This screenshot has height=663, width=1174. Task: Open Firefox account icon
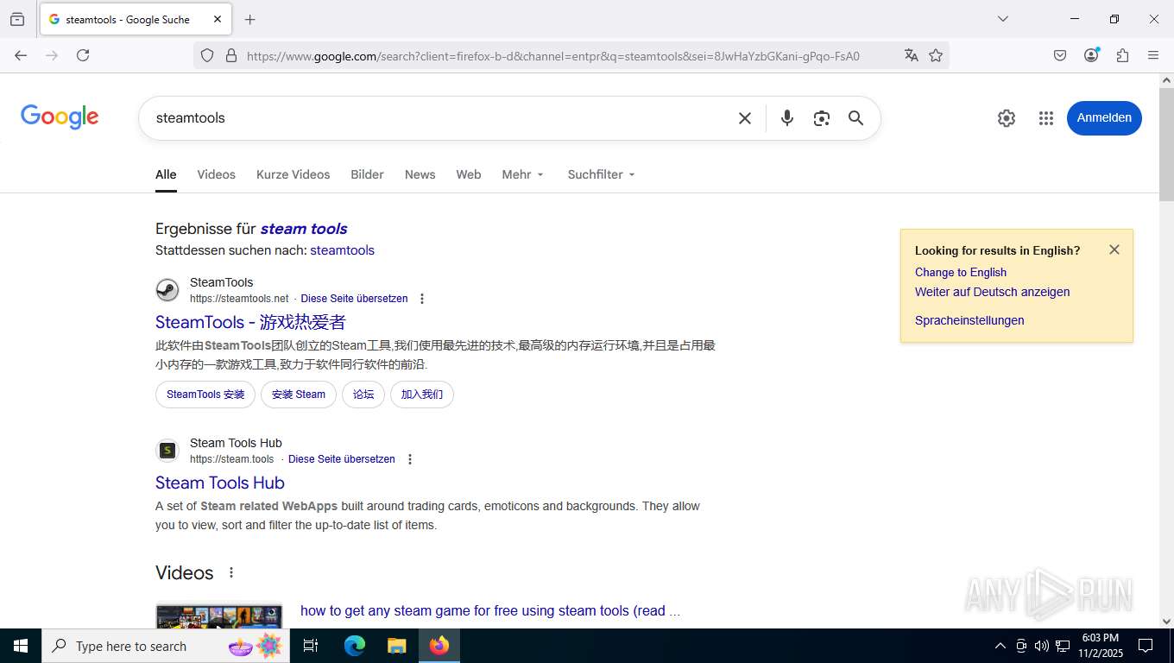click(x=1091, y=55)
